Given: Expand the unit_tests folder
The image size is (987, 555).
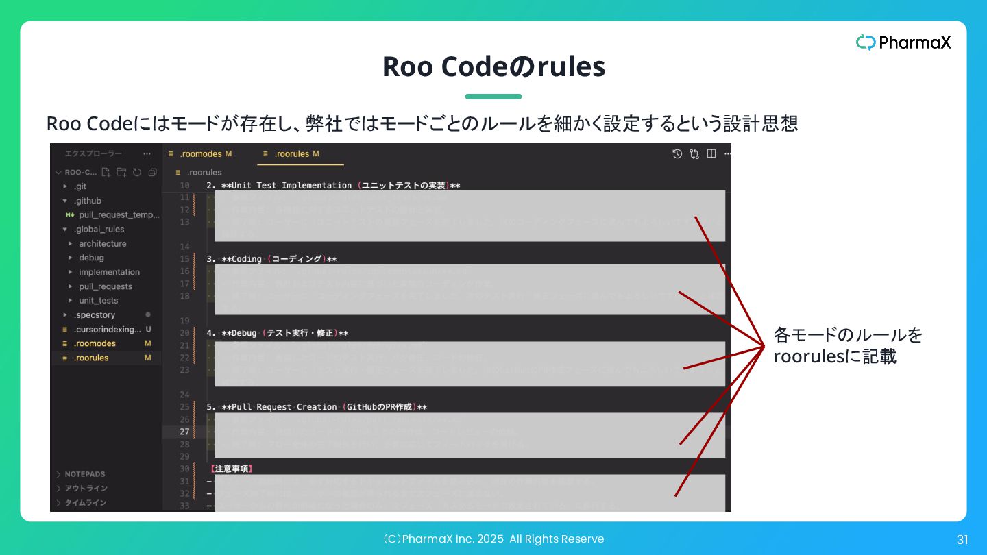Looking at the screenshot, I should tap(71, 301).
